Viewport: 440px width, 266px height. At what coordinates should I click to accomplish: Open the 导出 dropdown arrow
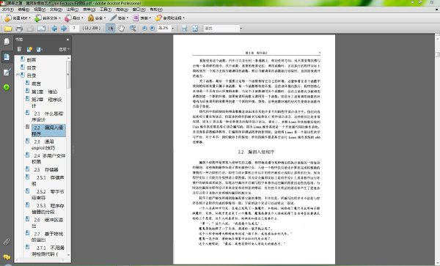82,18
